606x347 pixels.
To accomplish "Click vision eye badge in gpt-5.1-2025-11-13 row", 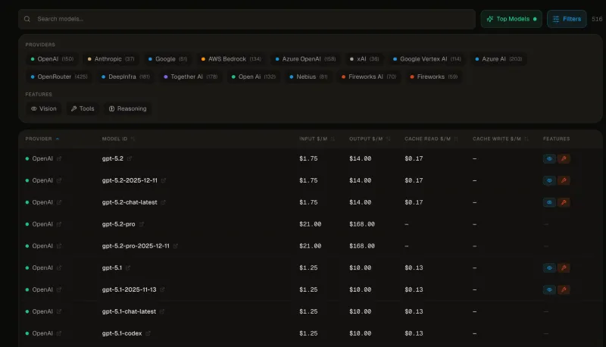I will click(549, 289).
